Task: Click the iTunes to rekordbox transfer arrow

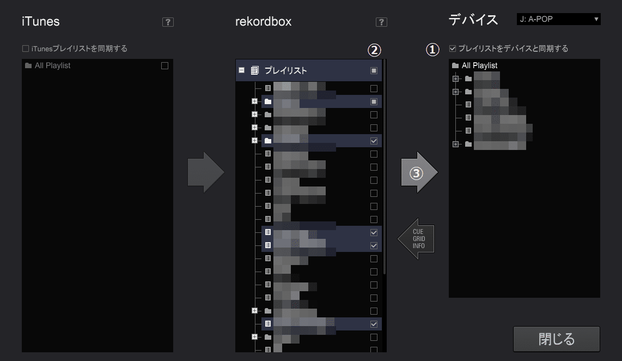Action: point(206,172)
